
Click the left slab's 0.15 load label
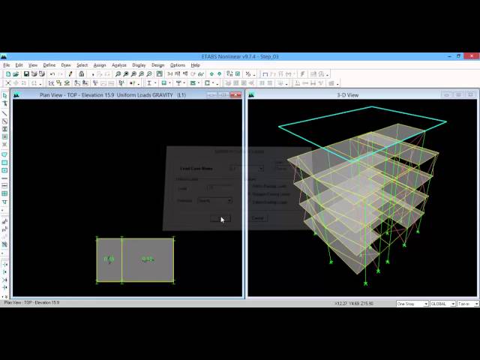(x=109, y=259)
